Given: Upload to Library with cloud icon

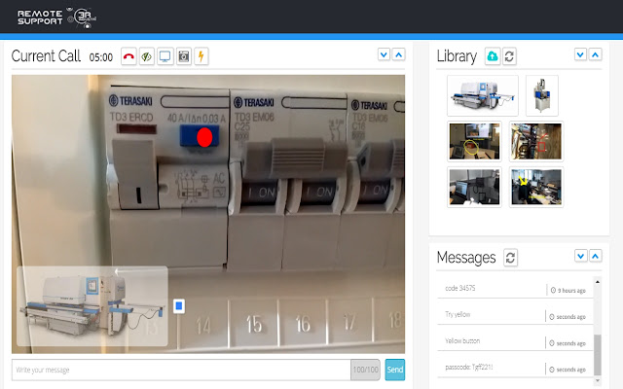Looking at the screenshot, I should click(493, 56).
